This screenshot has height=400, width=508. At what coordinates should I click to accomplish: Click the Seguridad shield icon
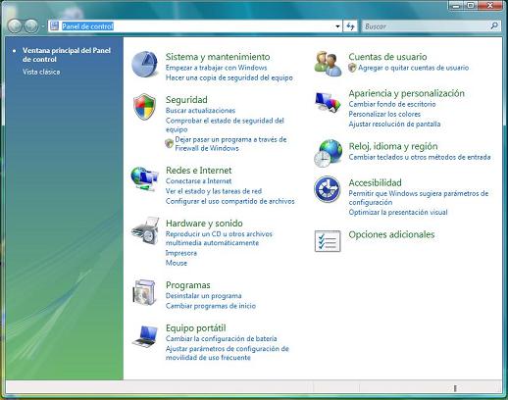point(144,107)
